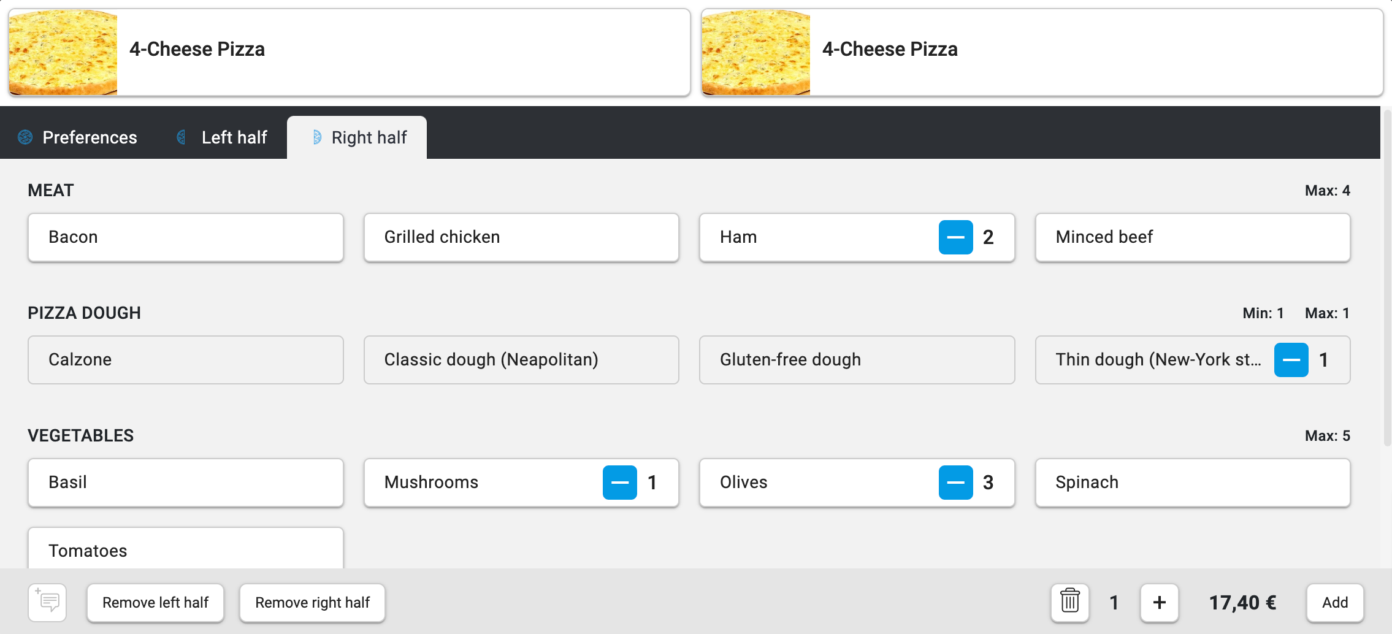This screenshot has width=1392, height=634.
Task: Click the Preferences pizza icon
Action: tap(25, 137)
